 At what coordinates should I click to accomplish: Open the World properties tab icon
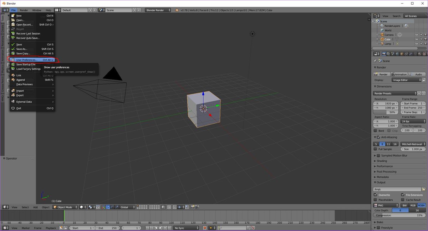point(397,54)
